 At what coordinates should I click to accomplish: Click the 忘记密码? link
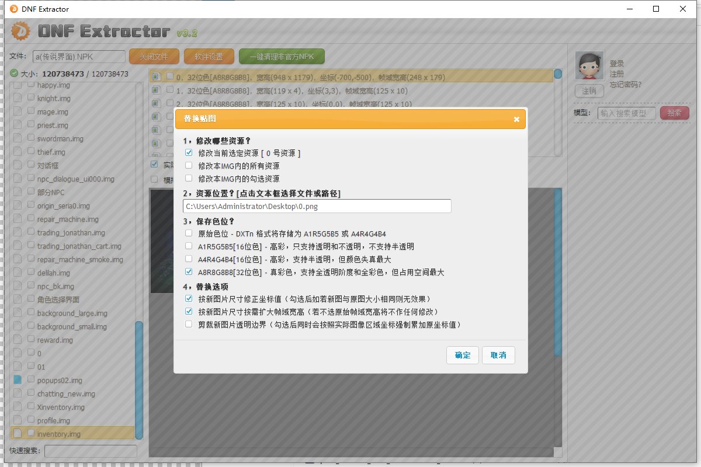click(x=626, y=85)
